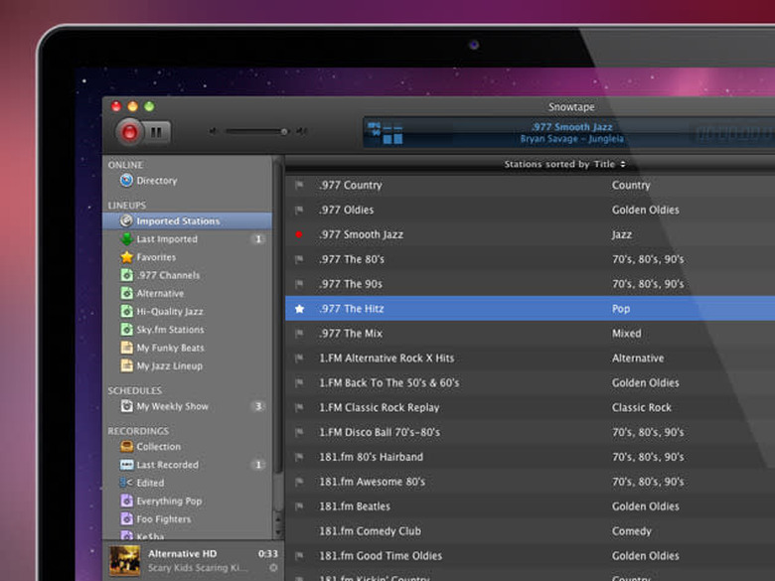Toggle flag on 1.FM Alternative Rock X Hits
Image resolution: width=775 pixels, height=581 pixels.
[x=299, y=359]
